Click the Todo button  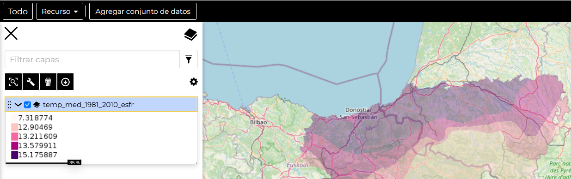click(x=18, y=12)
